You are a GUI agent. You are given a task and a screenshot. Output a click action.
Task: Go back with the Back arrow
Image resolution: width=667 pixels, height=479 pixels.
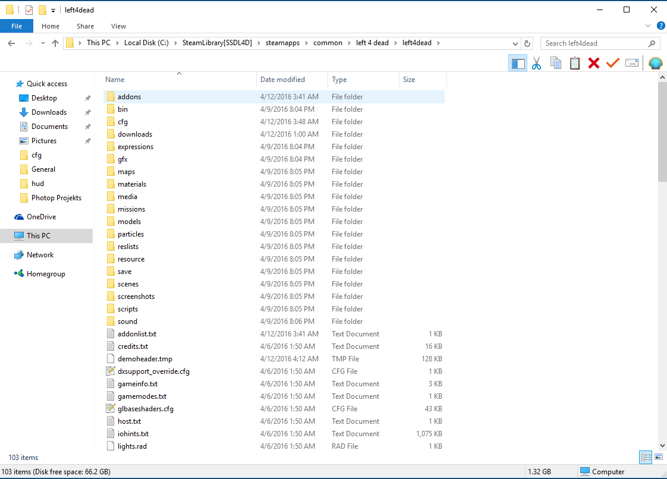point(11,43)
